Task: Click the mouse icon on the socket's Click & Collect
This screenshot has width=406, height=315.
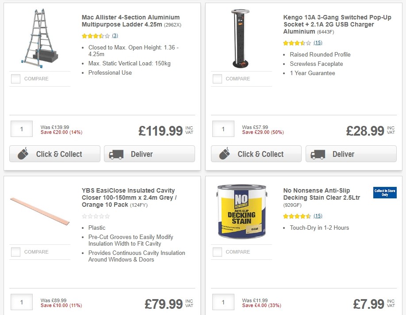Action: 225,154
